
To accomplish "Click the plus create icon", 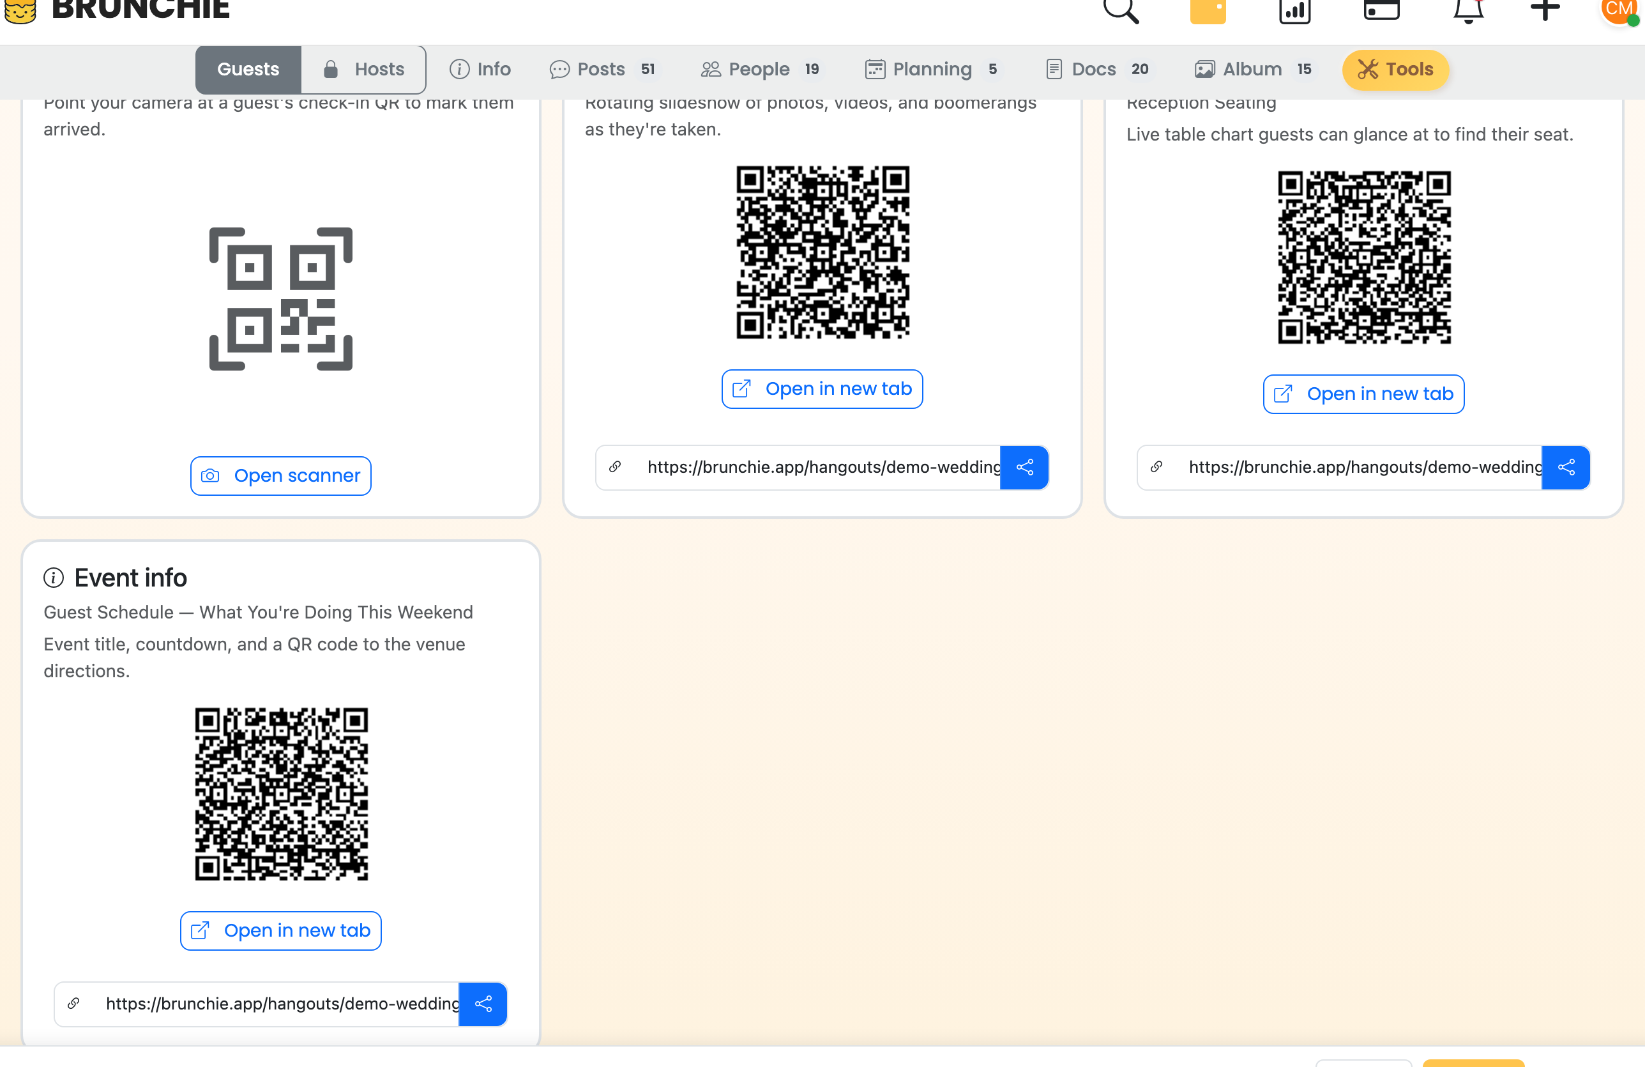I will (x=1545, y=10).
